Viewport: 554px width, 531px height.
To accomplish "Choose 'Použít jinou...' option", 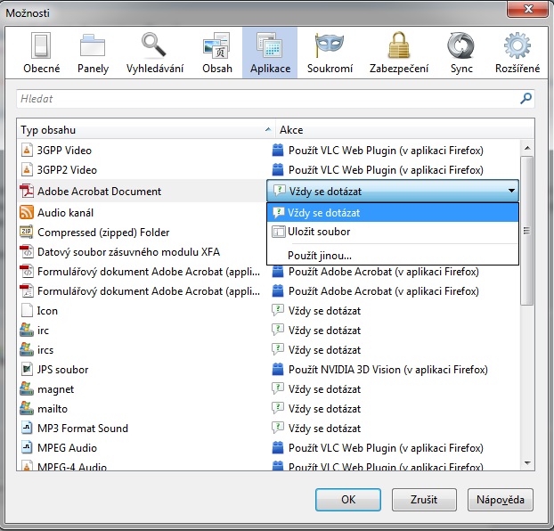I will coord(393,255).
